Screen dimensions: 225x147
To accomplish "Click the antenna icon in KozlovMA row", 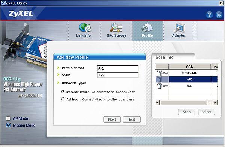I will coord(159,73).
